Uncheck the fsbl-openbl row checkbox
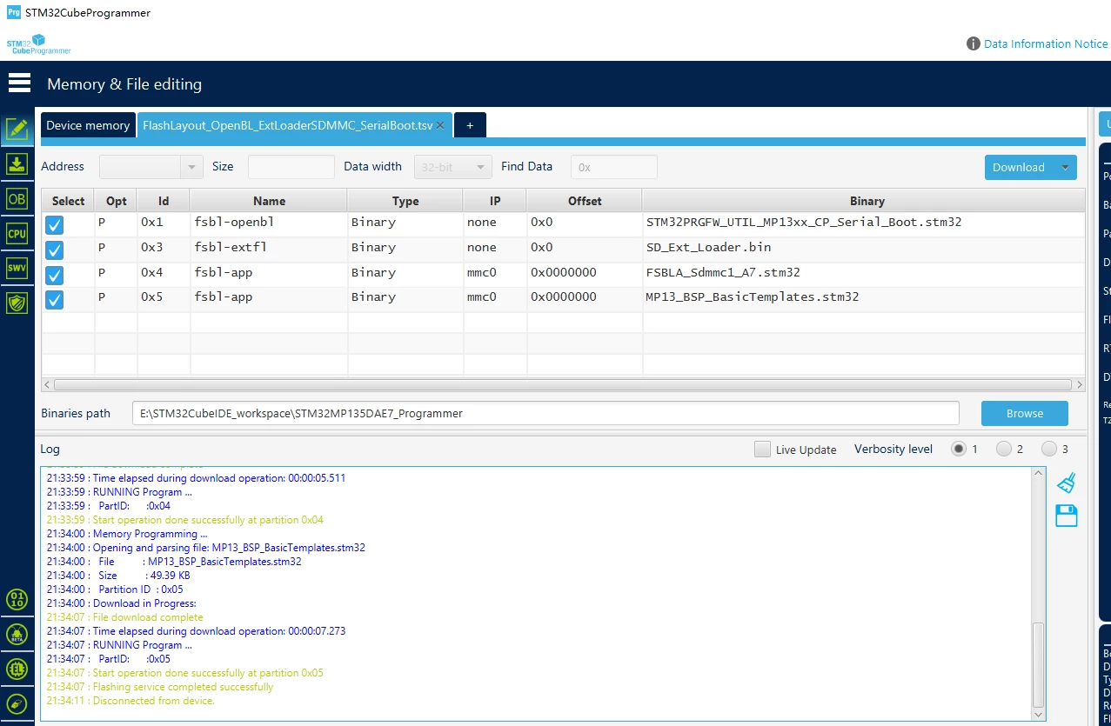Screen dimensions: 1111x726 (x=55, y=226)
